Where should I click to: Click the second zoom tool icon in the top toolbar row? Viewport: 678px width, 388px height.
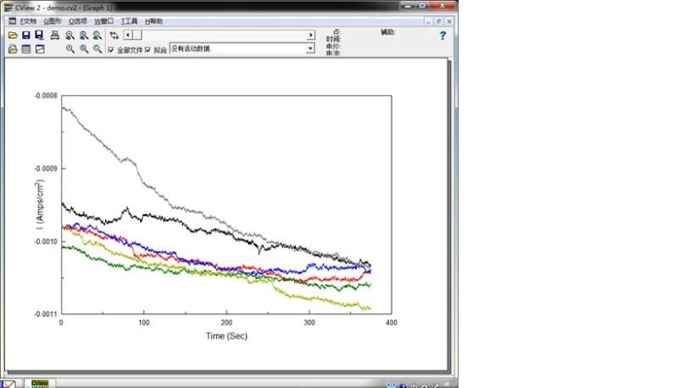(83, 36)
